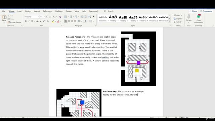Open the File tab
This screenshot has height=121, width=215.
tap(4, 11)
